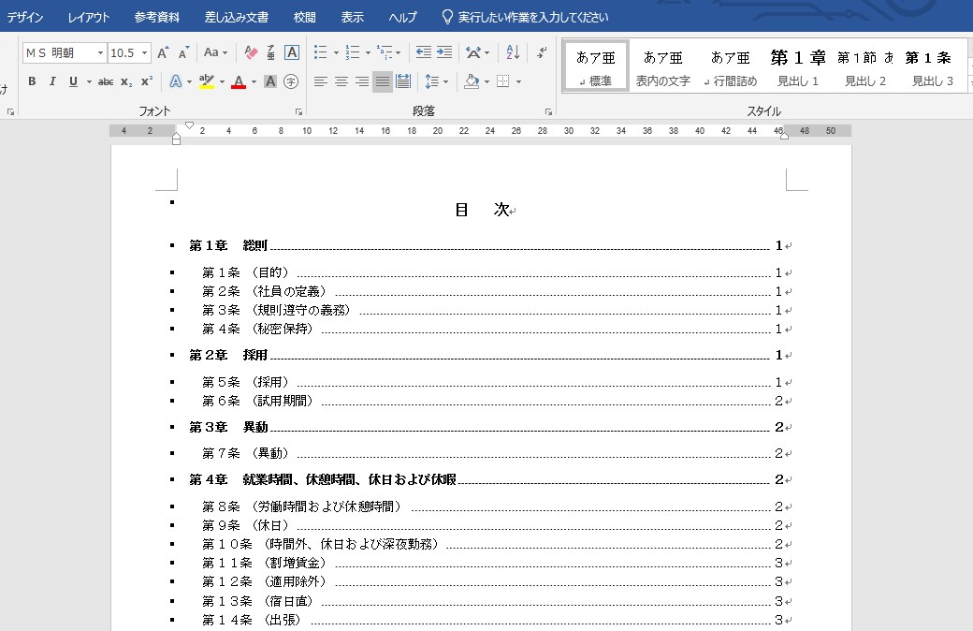Open font dialog launcher
The height and width of the screenshot is (631, 973).
298,111
